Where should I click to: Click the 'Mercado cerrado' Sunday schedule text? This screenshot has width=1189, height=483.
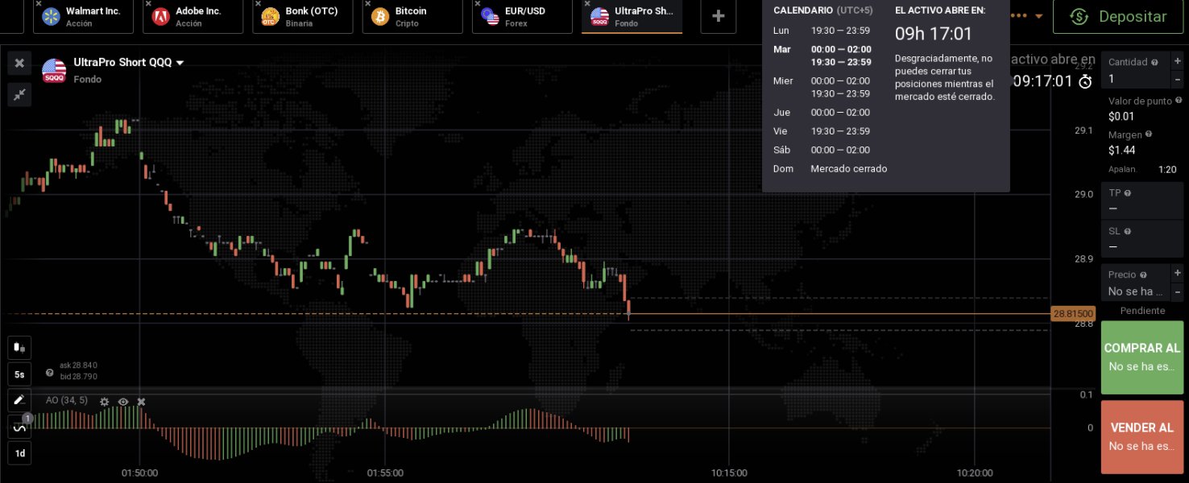pos(848,169)
